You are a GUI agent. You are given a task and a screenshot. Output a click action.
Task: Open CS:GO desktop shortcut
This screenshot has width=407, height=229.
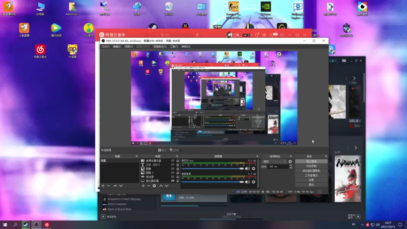pos(234,10)
